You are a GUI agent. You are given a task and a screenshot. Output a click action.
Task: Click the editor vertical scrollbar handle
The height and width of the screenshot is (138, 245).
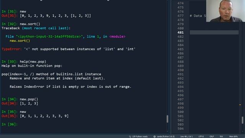click(x=242, y=120)
